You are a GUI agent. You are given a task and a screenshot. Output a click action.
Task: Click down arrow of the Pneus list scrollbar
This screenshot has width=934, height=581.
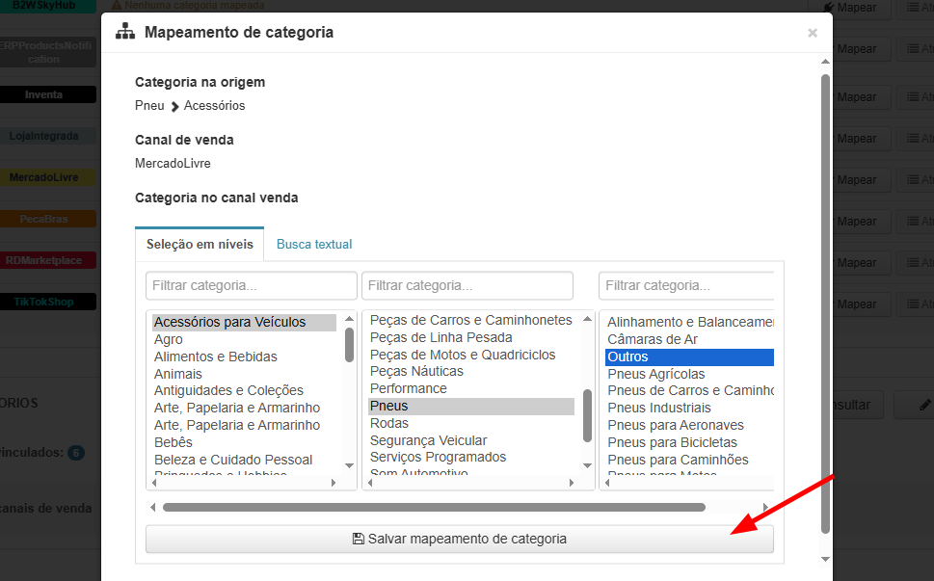pos(587,465)
